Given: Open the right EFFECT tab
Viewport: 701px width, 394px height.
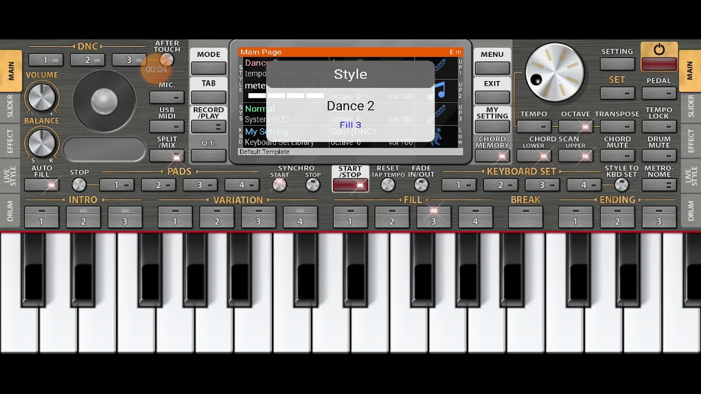Looking at the screenshot, I should pyautogui.click(x=691, y=141).
